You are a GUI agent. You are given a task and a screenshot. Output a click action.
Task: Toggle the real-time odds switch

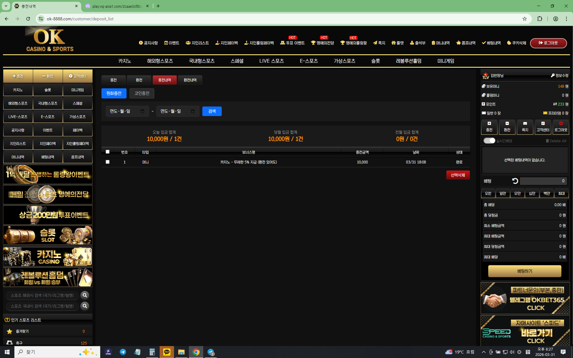pos(489,141)
